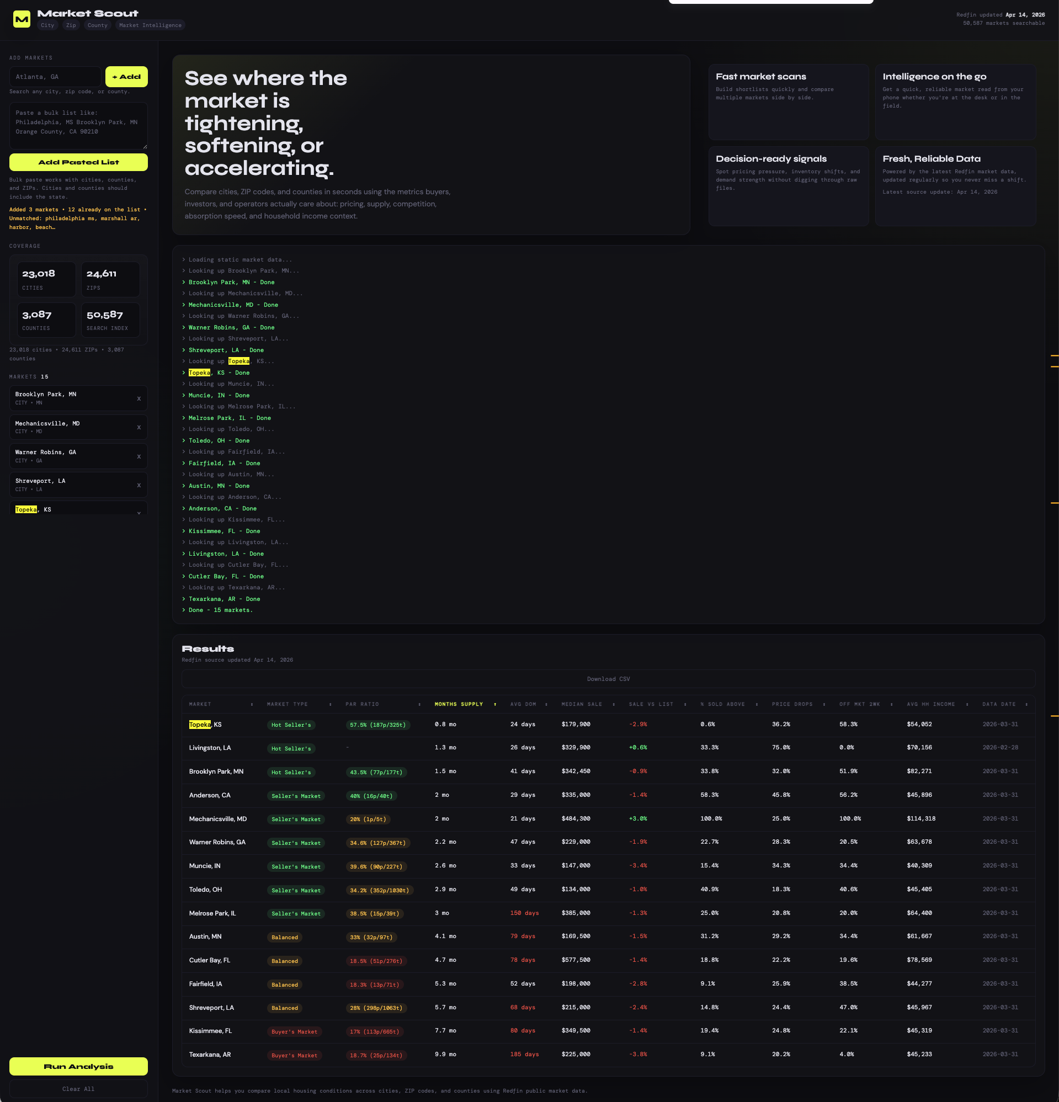Click Muncie, IN income $40,309
This screenshot has height=1102, width=1059.
coord(919,866)
